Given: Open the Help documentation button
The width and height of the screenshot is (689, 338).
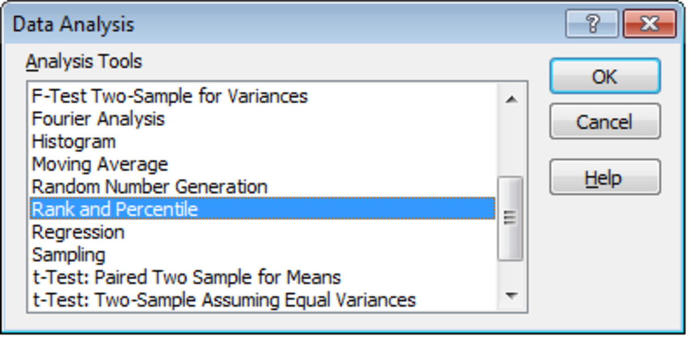Looking at the screenshot, I should click(x=605, y=177).
